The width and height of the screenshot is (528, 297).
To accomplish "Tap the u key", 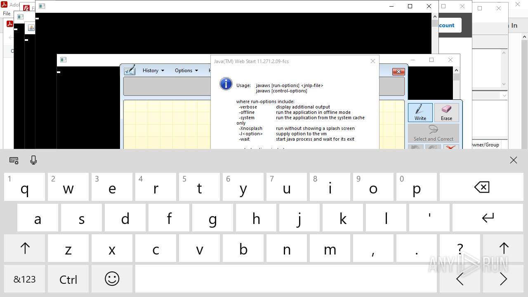I will (287, 187).
